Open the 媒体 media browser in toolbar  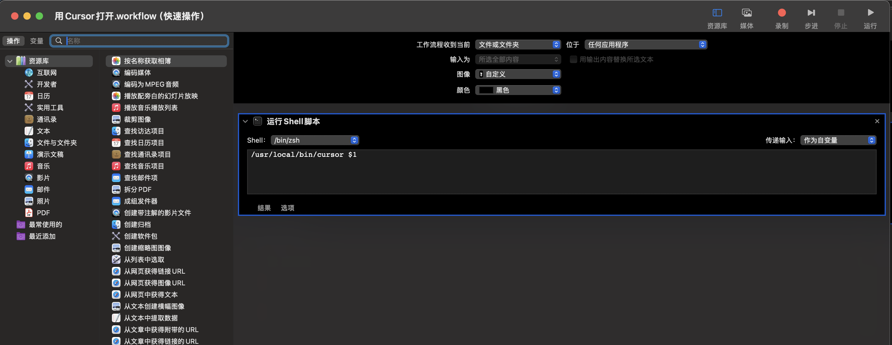(747, 18)
